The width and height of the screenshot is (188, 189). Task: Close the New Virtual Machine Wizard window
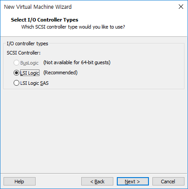181,7
